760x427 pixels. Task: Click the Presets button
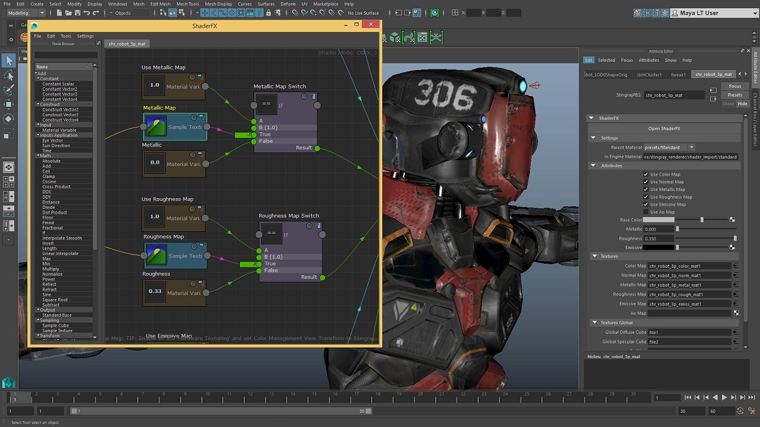click(x=734, y=95)
